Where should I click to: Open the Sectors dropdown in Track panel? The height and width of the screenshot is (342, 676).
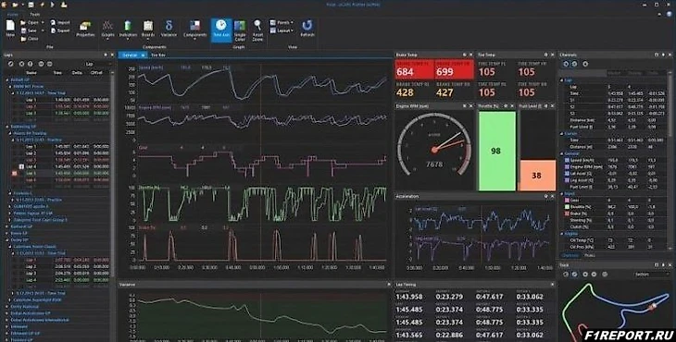[650, 274]
